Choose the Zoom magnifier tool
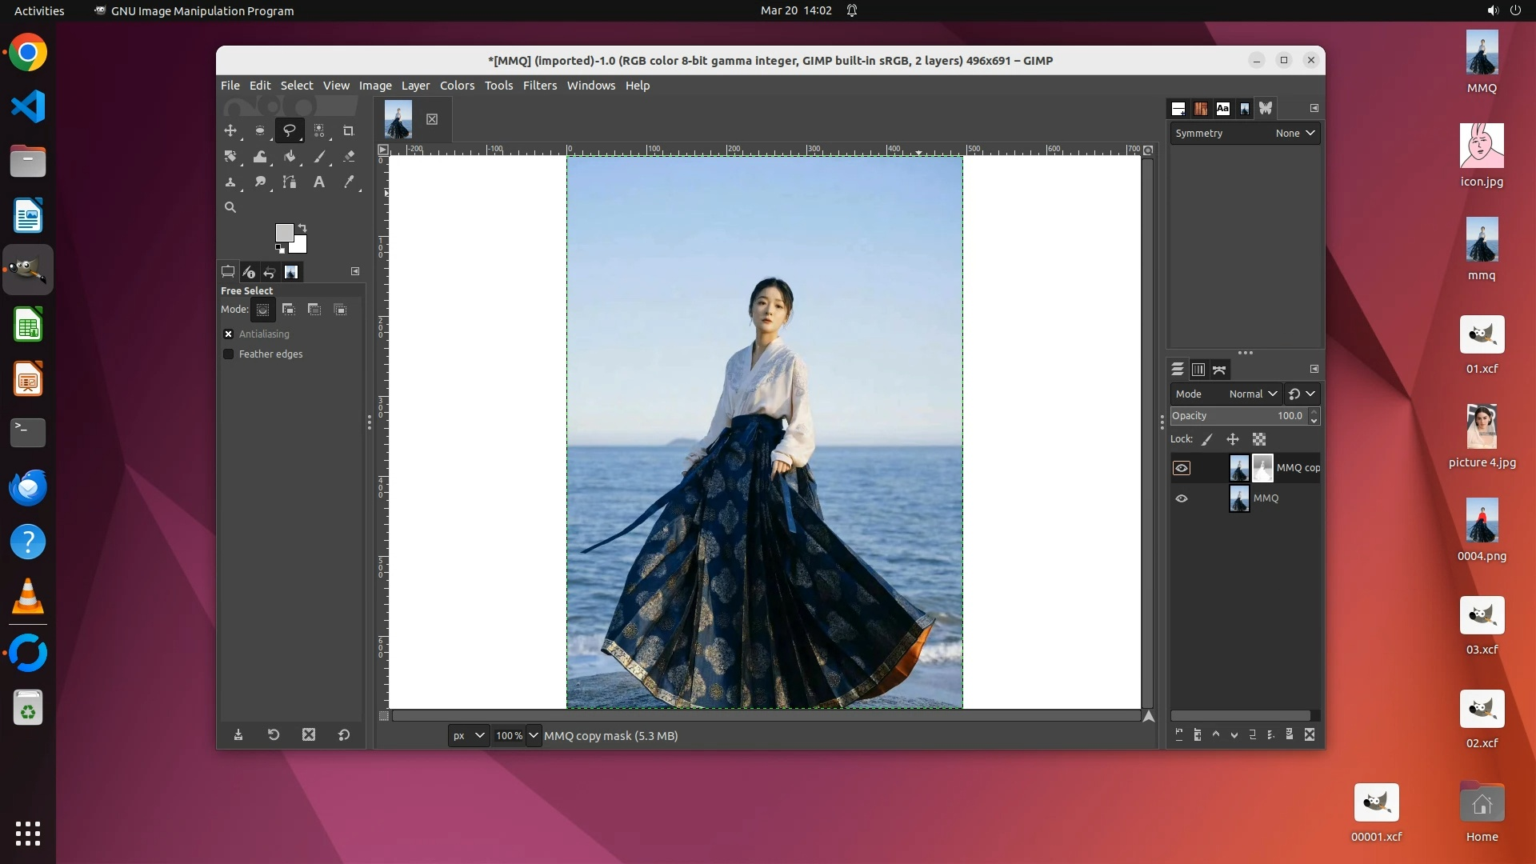This screenshot has height=864, width=1536. tap(230, 207)
